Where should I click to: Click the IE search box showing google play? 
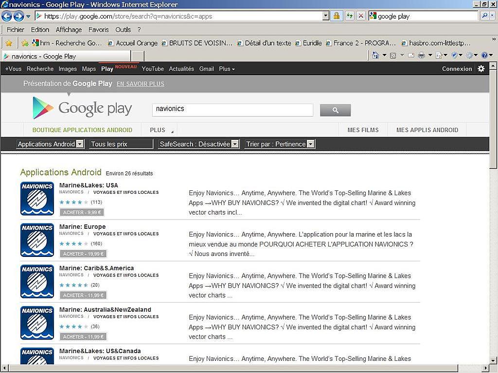(424, 16)
